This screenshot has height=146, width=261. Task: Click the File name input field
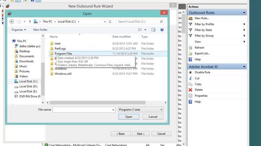point(82,110)
